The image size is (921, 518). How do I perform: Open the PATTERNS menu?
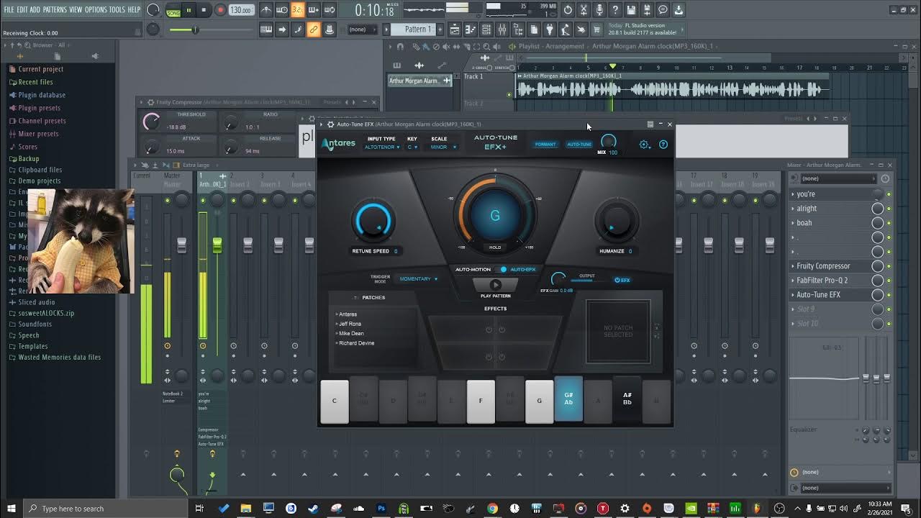coord(55,10)
